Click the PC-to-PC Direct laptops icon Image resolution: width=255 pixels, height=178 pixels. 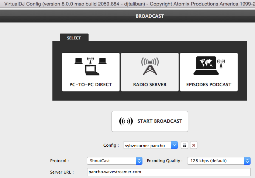(90, 66)
